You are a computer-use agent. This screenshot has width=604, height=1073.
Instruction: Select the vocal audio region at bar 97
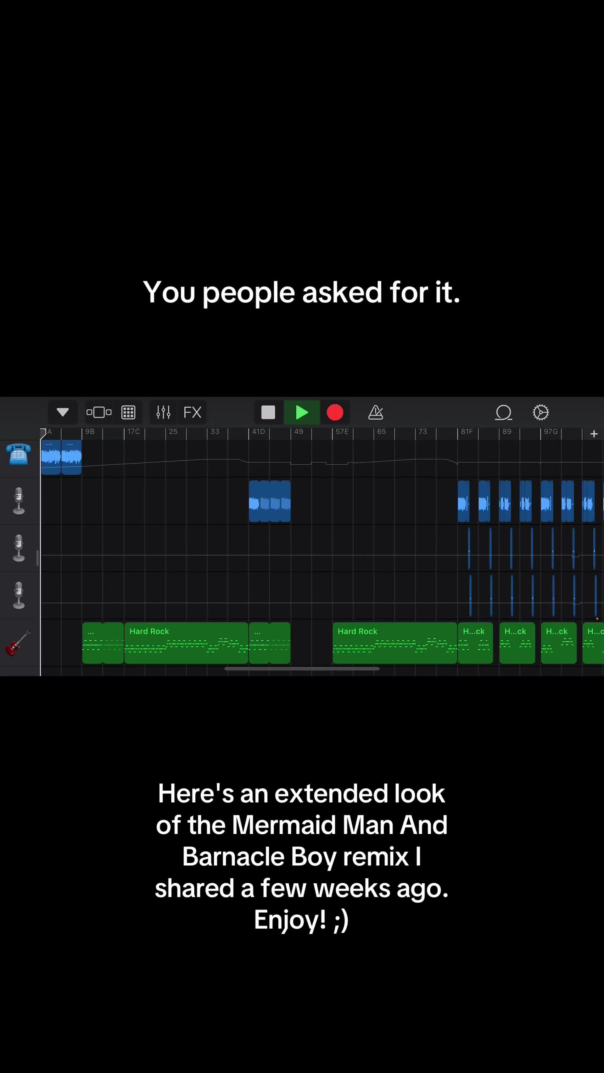coord(547,501)
